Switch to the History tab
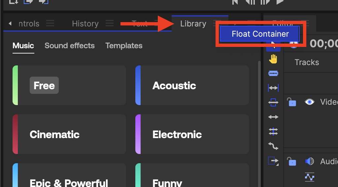Image resolution: width=338 pixels, height=187 pixels. (85, 24)
